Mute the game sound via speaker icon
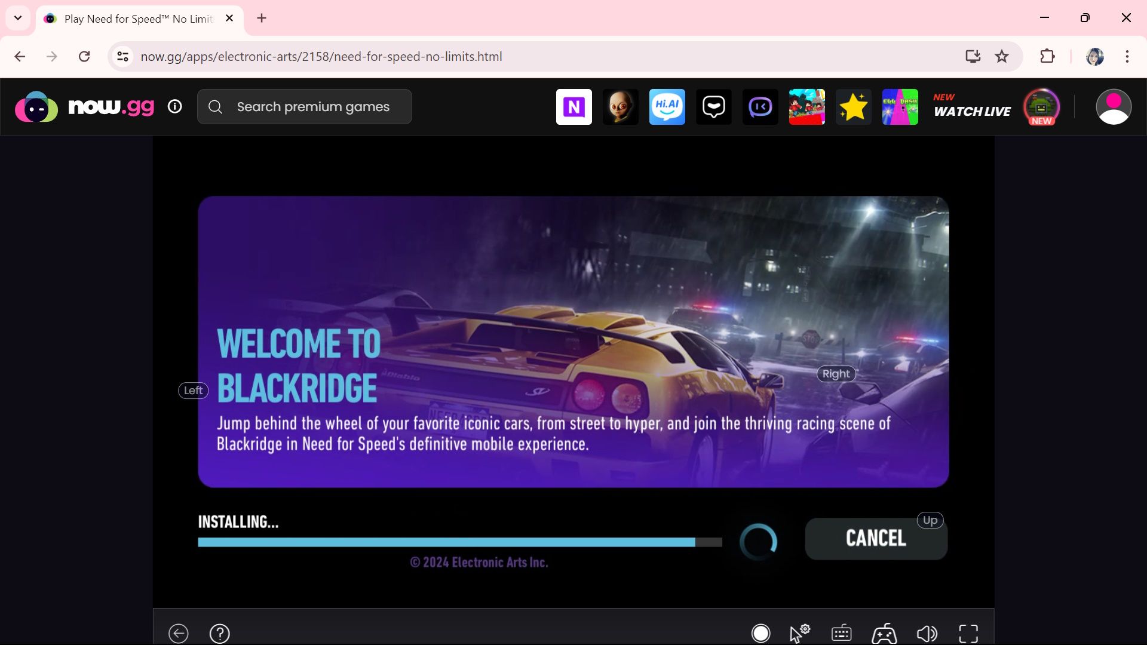The width and height of the screenshot is (1147, 645). click(927, 633)
